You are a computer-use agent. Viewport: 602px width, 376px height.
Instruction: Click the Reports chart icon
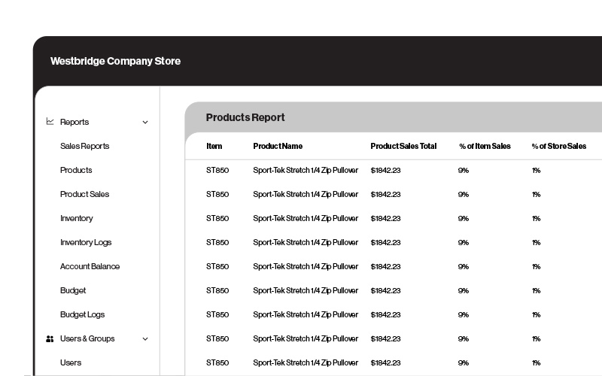[50, 122]
